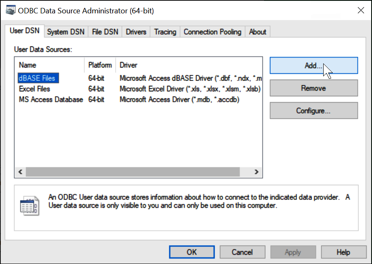Confirm with the OK button
This screenshot has height=264, width=372.
192,252
